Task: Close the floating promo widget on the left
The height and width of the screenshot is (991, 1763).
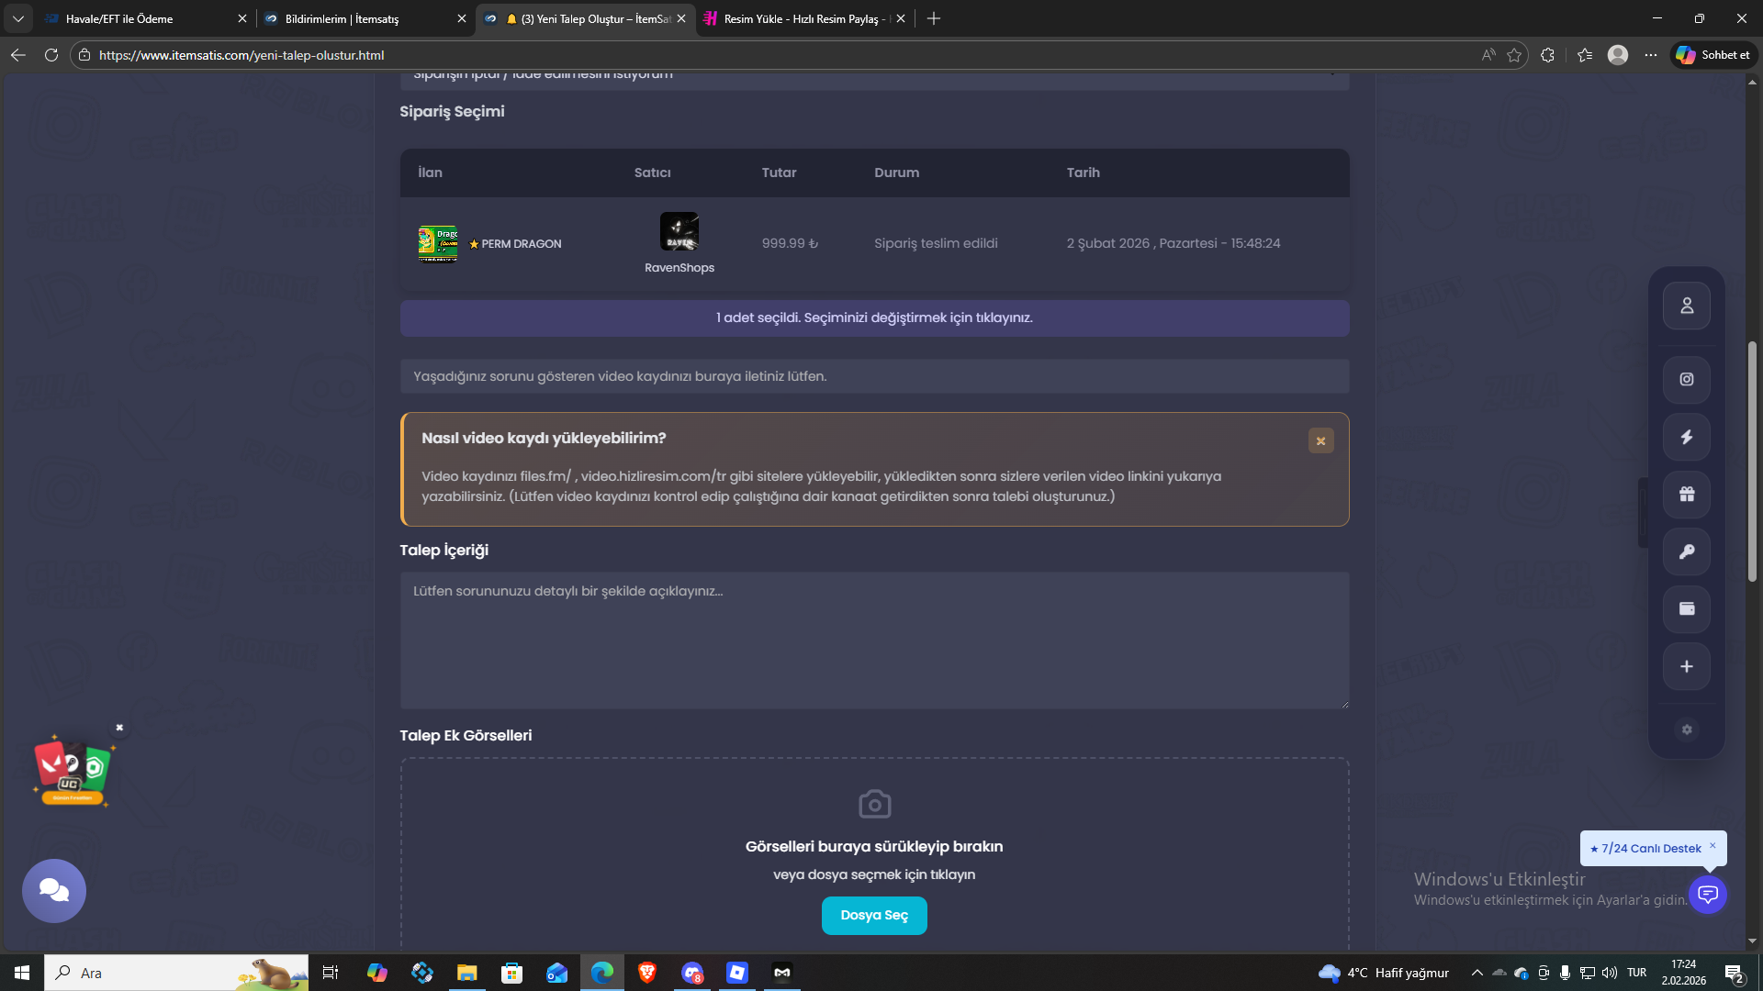Action: point(119,728)
